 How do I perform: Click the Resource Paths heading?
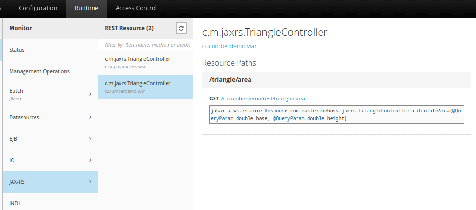pyautogui.click(x=229, y=63)
